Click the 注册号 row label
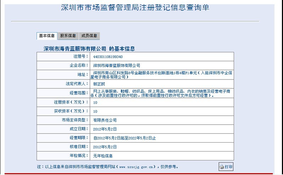 [x=79, y=56]
